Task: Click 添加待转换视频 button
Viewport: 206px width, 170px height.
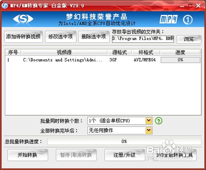Action: click(x=23, y=37)
